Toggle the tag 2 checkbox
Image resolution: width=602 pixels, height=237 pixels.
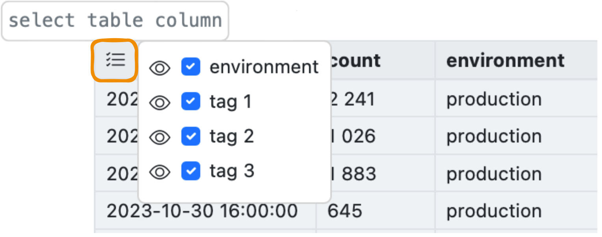[x=191, y=137]
